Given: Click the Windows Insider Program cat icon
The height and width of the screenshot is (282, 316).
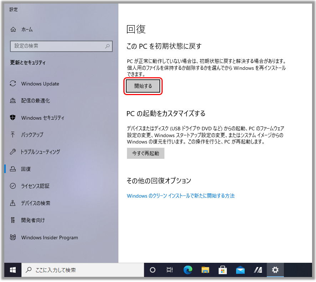Looking at the screenshot, I should 13,237.
